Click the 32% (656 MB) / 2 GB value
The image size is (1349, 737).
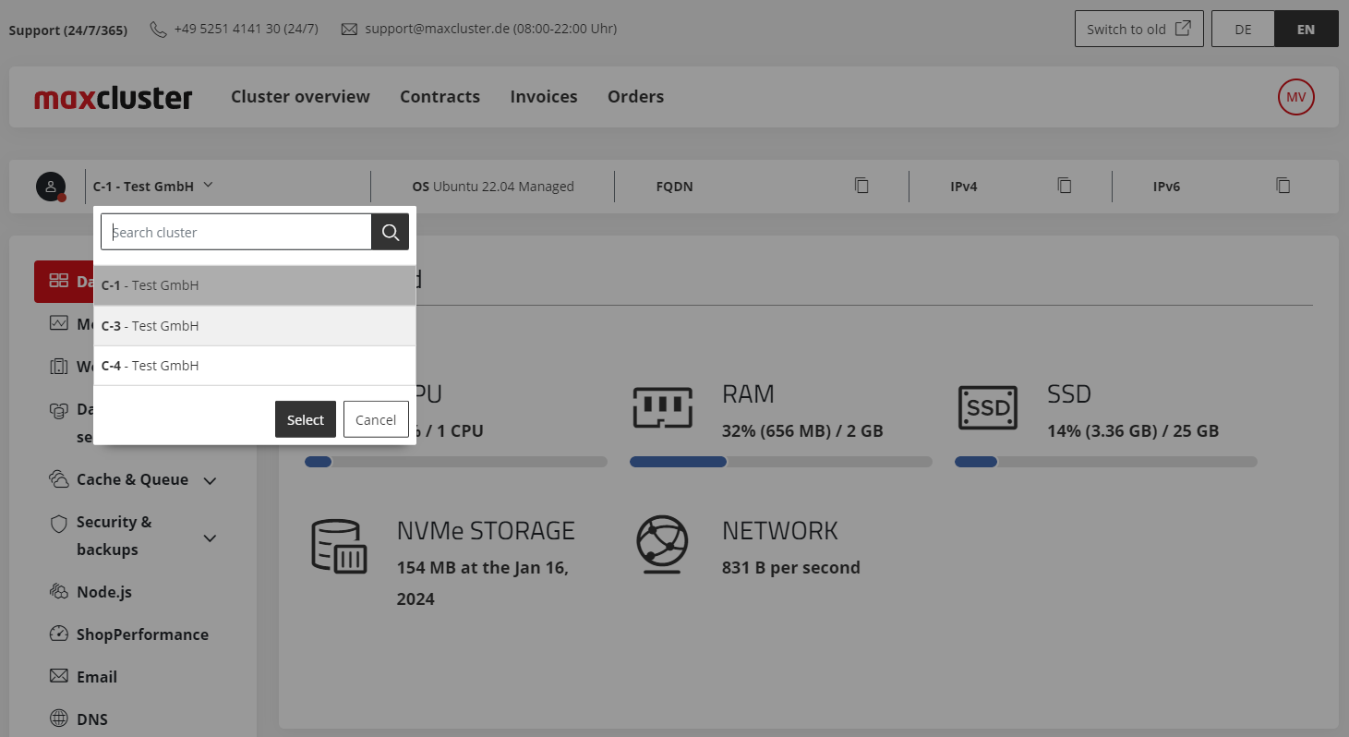click(802, 431)
